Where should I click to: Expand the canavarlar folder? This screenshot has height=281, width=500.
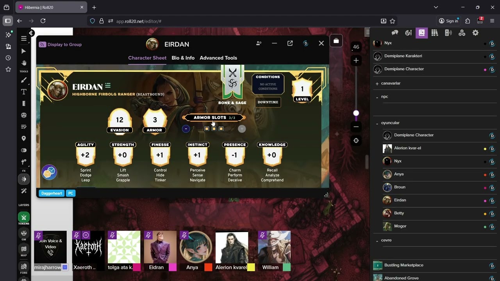(377, 84)
